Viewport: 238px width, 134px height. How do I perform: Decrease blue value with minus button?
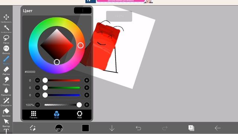38,95
